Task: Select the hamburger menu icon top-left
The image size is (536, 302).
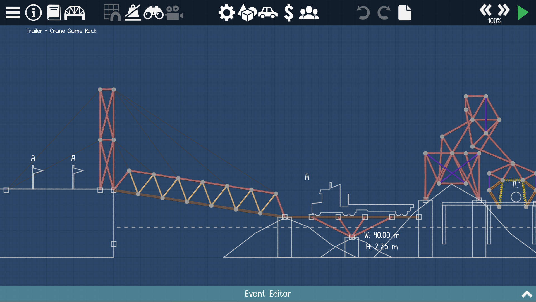Action: 13,12
